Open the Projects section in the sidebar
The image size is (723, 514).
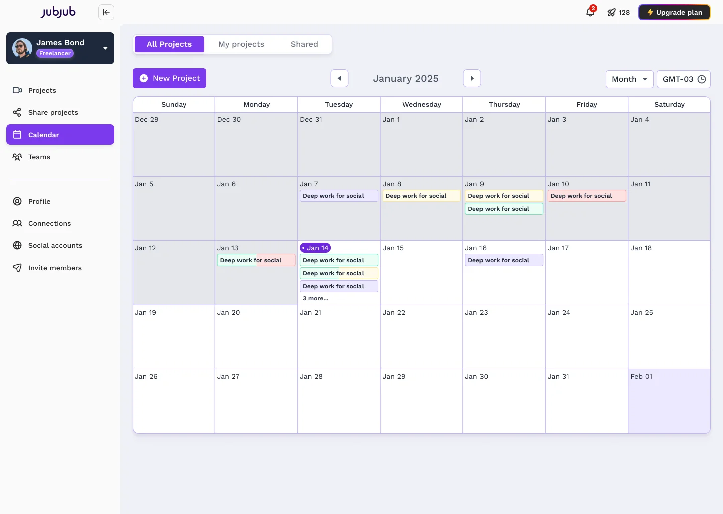42,90
